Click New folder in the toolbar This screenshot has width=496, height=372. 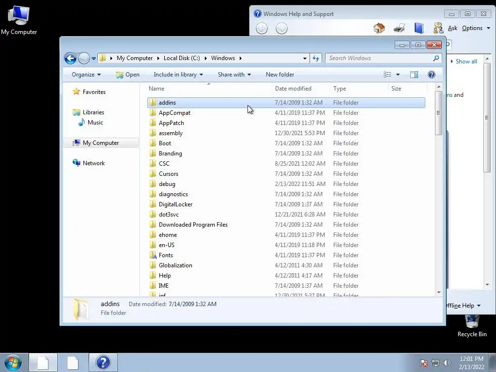click(x=280, y=75)
